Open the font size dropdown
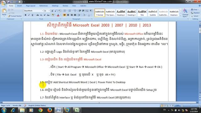The height and width of the screenshot is (113, 201). pyautogui.click(x=49, y=11)
